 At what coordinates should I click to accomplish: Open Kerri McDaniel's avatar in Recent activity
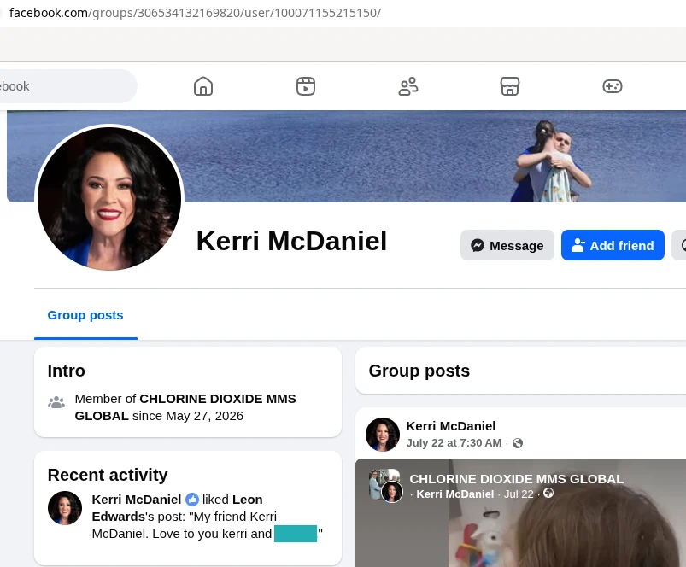click(65, 507)
